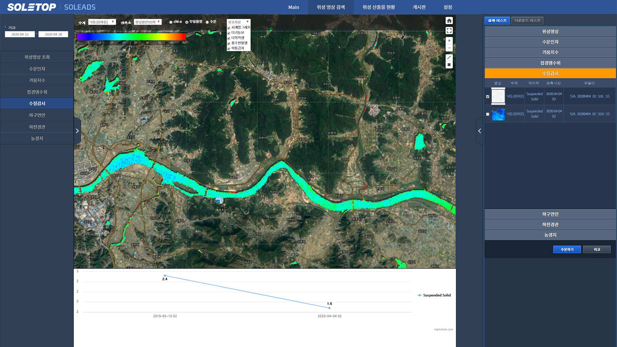Click the rainbow color legend bar
The height and width of the screenshot is (347, 617).
tap(132, 37)
